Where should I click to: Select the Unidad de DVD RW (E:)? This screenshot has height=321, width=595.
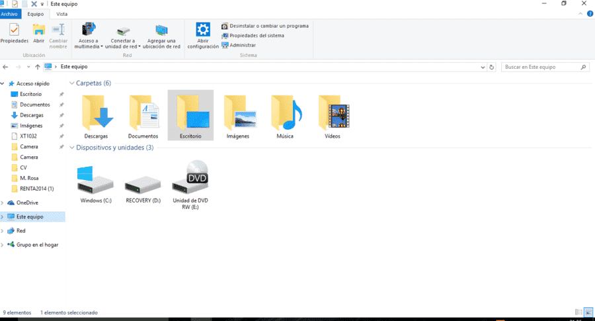coord(190,185)
